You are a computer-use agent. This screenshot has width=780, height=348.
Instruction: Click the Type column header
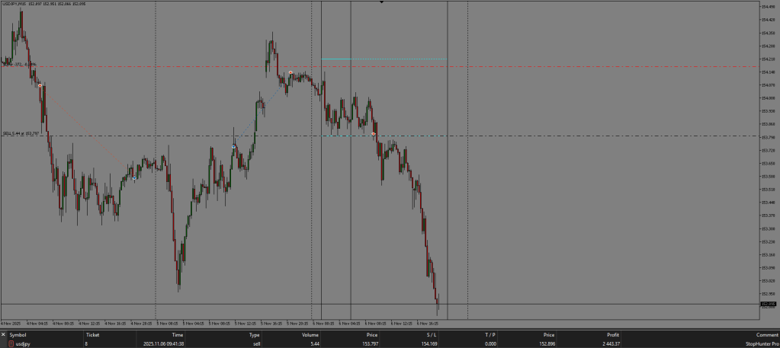click(255, 335)
